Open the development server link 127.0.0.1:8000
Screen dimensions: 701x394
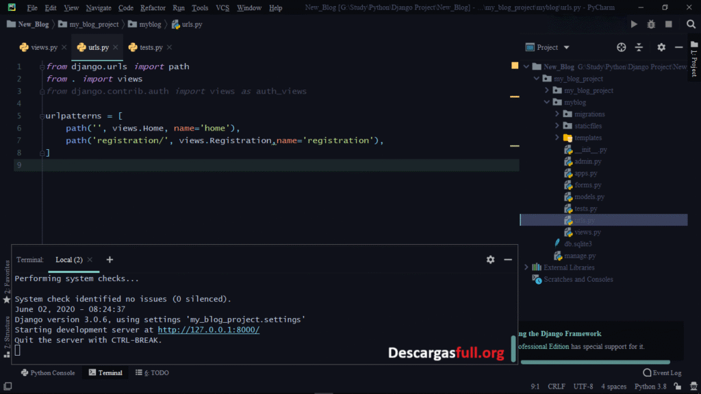[x=208, y=330]
